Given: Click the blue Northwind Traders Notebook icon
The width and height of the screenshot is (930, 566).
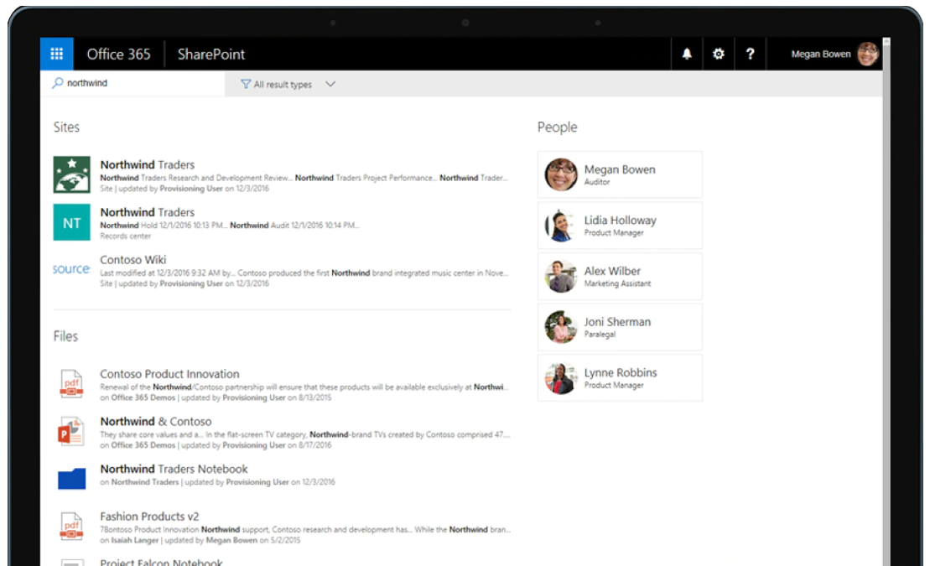Looking at the screenshot, I should click(x=72, y=478).
